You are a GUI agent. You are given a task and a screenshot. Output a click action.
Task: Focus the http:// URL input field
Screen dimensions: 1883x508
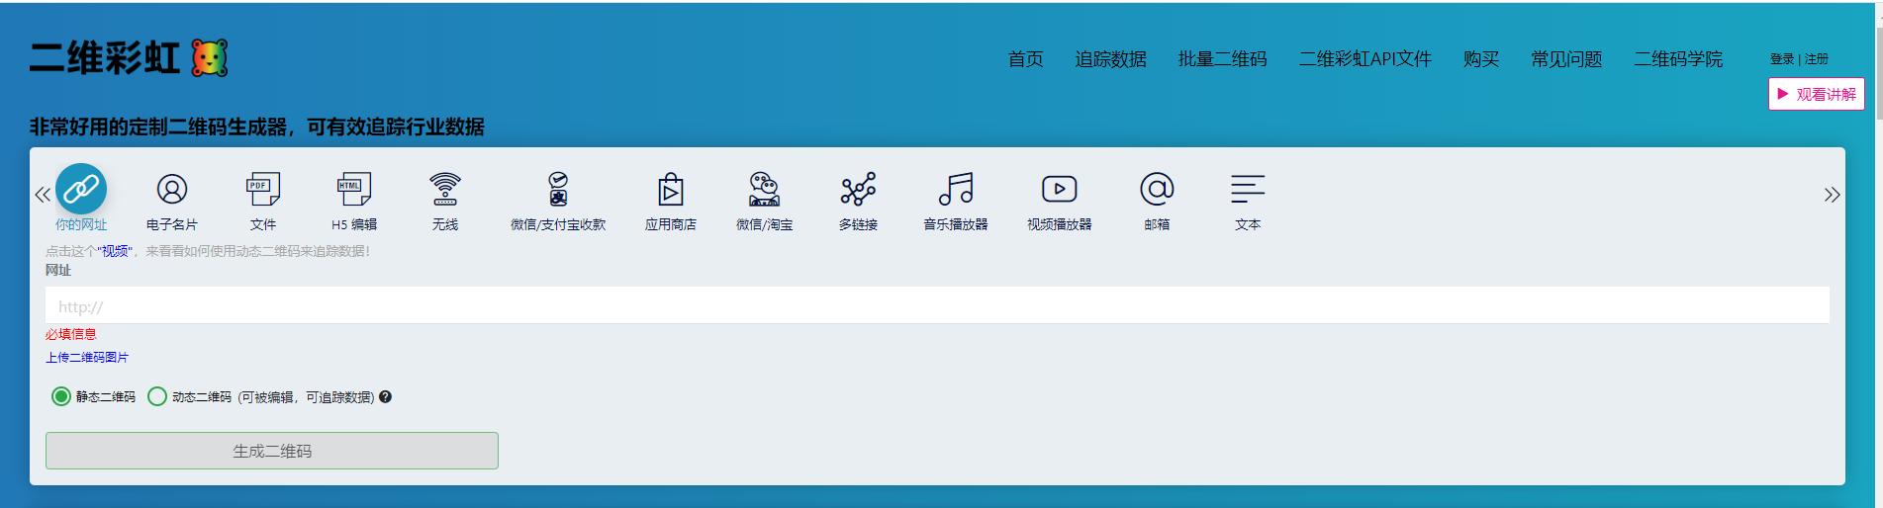point(937,305)
